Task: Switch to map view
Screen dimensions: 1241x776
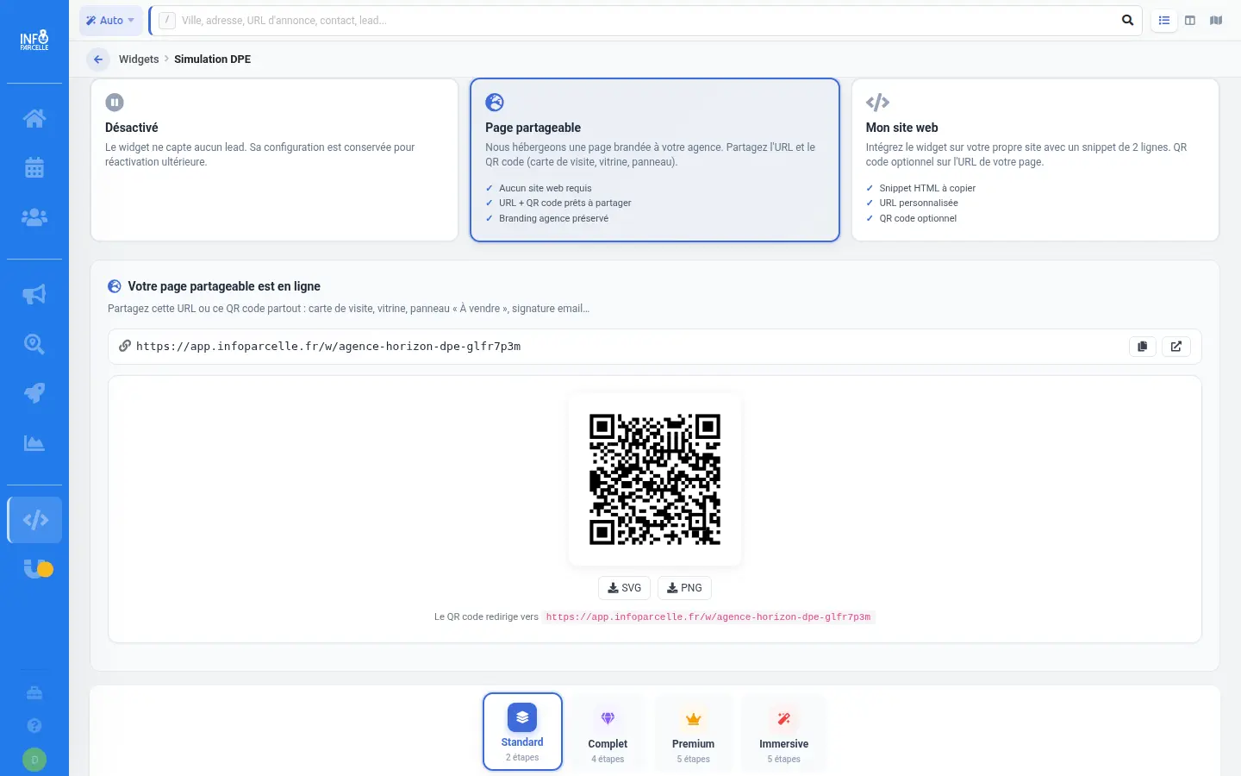Action: click(x=1216, y=21)
